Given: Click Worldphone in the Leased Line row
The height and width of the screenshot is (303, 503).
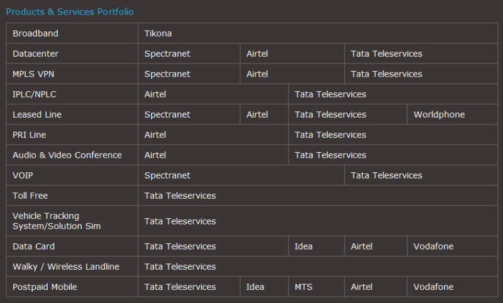Looking at the screenshot, I should click(439, 114).
